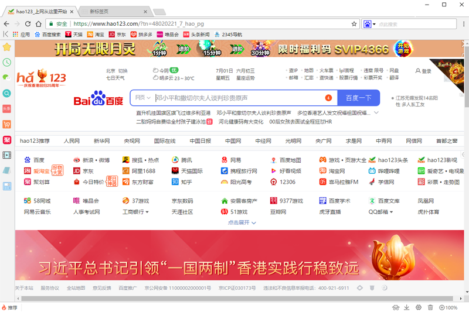Open the 58同城 site link
Image resolution: width=469 pixels, height=312 pixels.
(37, 201)
